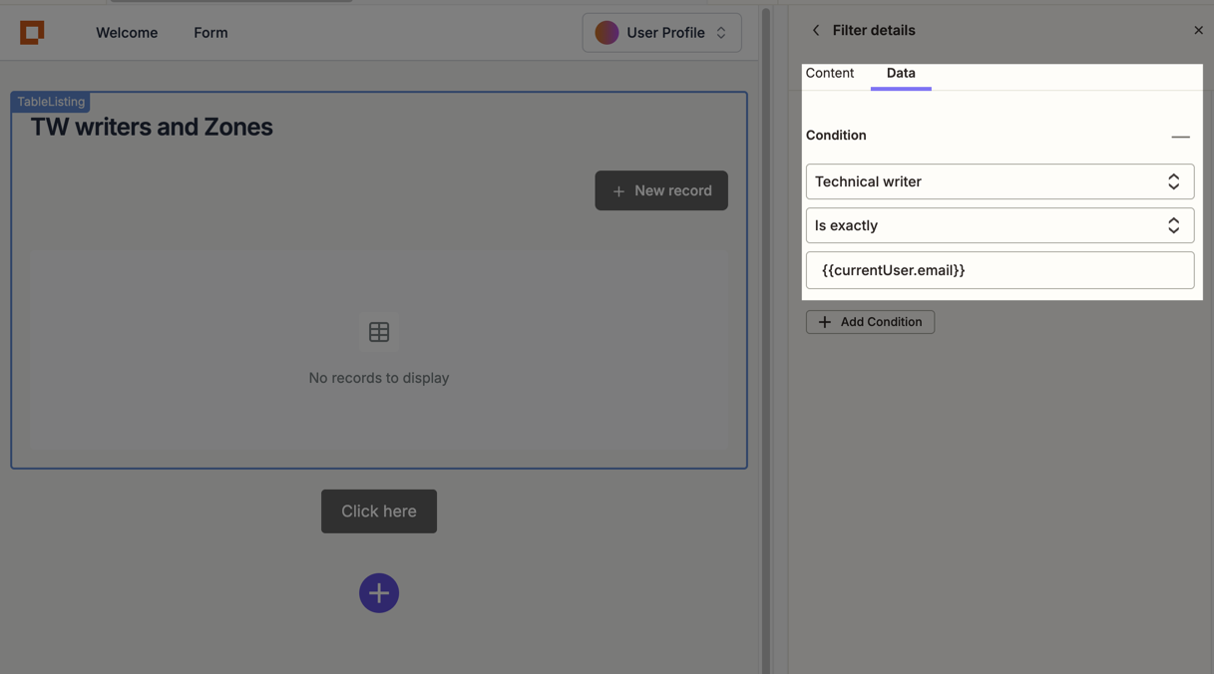Image resolution: width=1214 pixels, height=674 pixels.
Task: Click the empty table grid icon
Action: pos(379,332)
